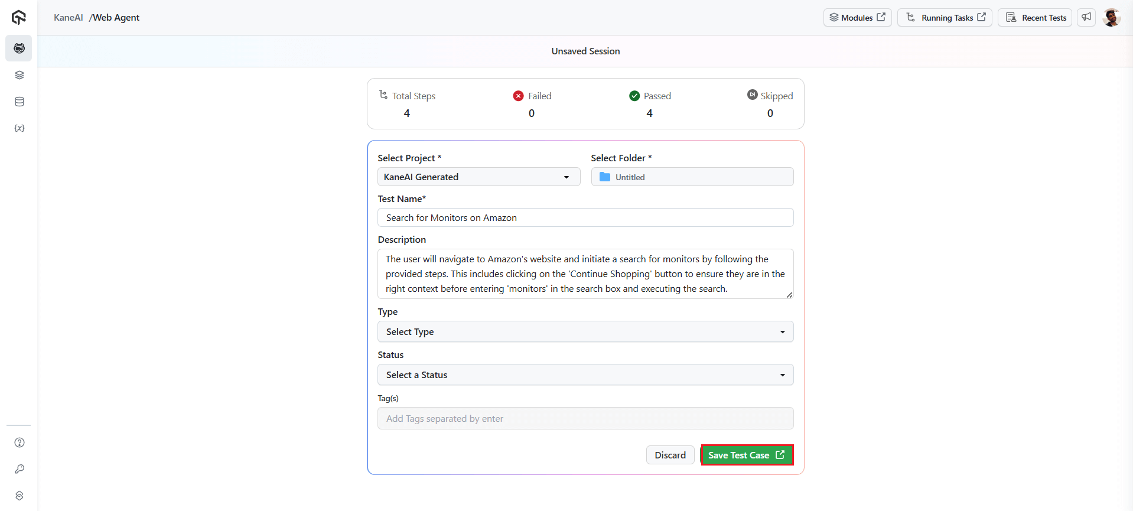Open the database sidebar icon

click(19, 102)
